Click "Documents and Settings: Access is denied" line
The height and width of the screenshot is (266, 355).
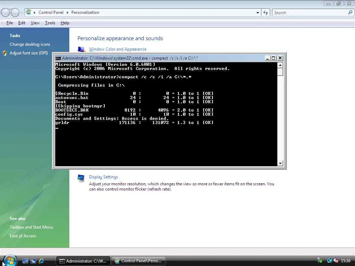coord(112,118)
